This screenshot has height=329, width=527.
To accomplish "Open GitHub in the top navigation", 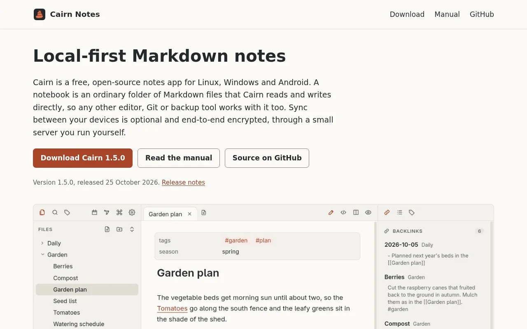I will point(482,14).
